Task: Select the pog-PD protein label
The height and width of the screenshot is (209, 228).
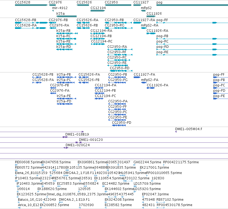Action: (x=219, y=91)
